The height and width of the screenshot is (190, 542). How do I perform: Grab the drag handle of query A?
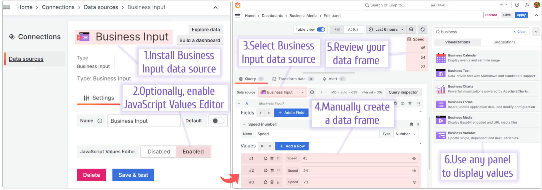click(x=418, y=104)
